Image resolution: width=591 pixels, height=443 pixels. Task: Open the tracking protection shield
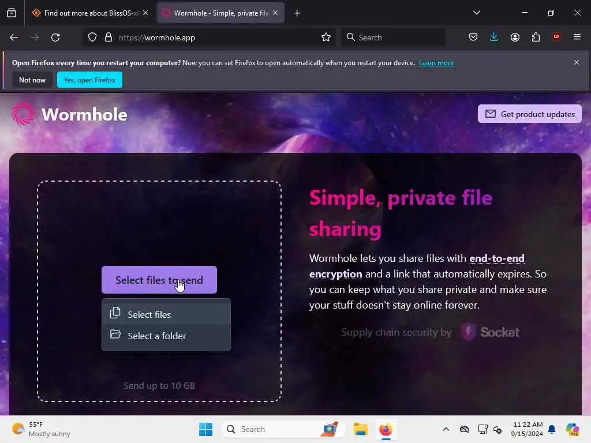(x=92, y=37)
